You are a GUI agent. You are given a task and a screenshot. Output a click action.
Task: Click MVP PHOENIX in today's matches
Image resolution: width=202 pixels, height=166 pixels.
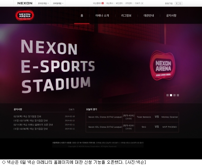coord(170,127)
